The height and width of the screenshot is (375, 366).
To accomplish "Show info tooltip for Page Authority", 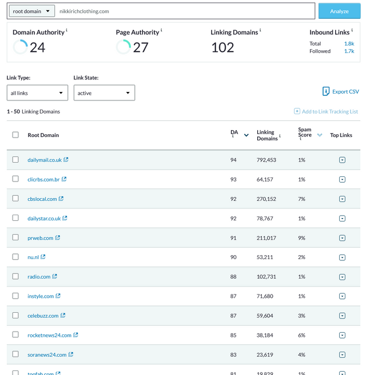I will [161, 30].
